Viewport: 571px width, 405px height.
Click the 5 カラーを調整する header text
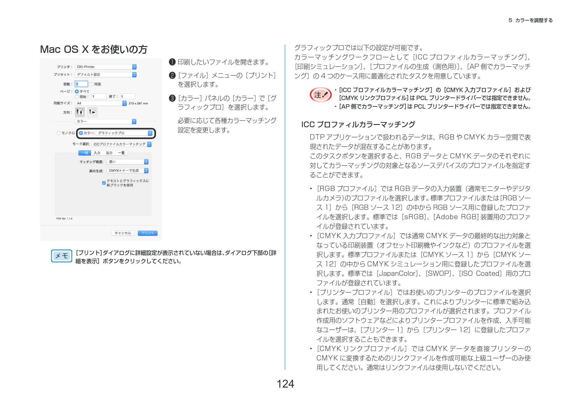(x=530, y=20)
